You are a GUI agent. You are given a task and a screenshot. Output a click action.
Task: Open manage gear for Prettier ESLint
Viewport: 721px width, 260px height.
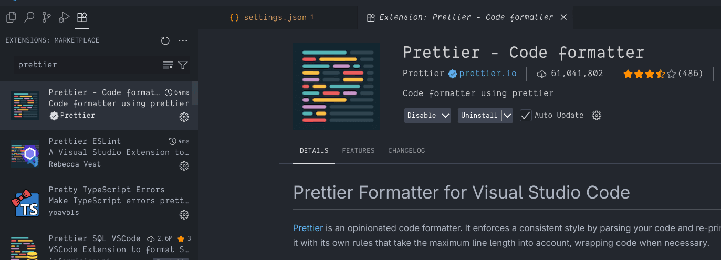tap(184, 166)
